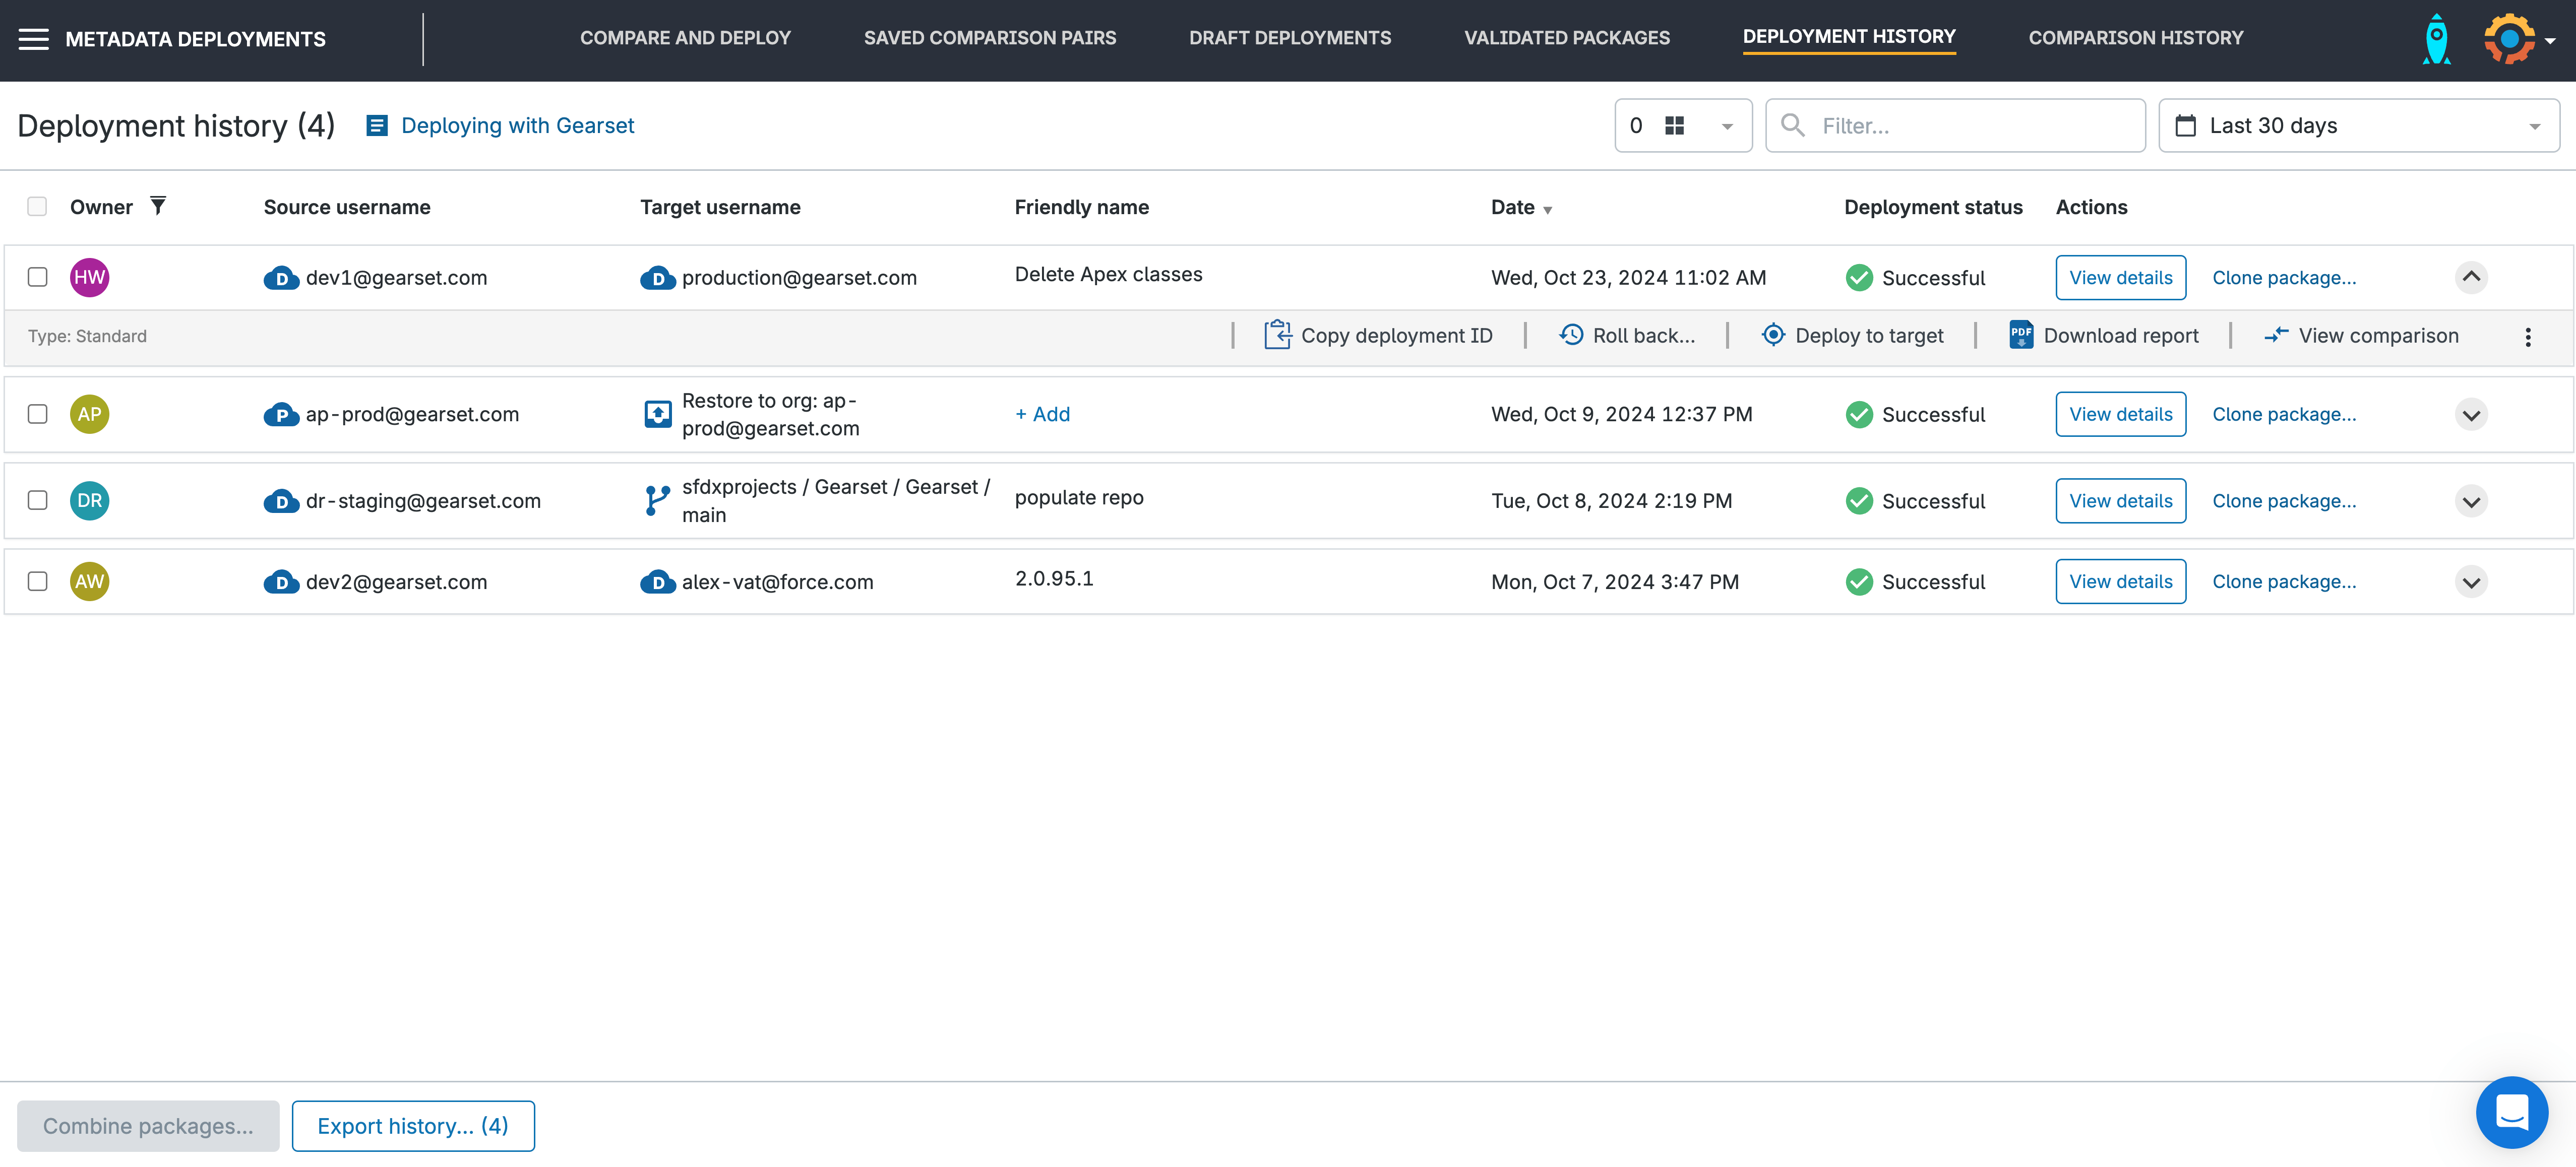Tick checkbox for the dr-staging deployment
The width and height of the screenshot is (2576, 1167).
click(38, 499)
